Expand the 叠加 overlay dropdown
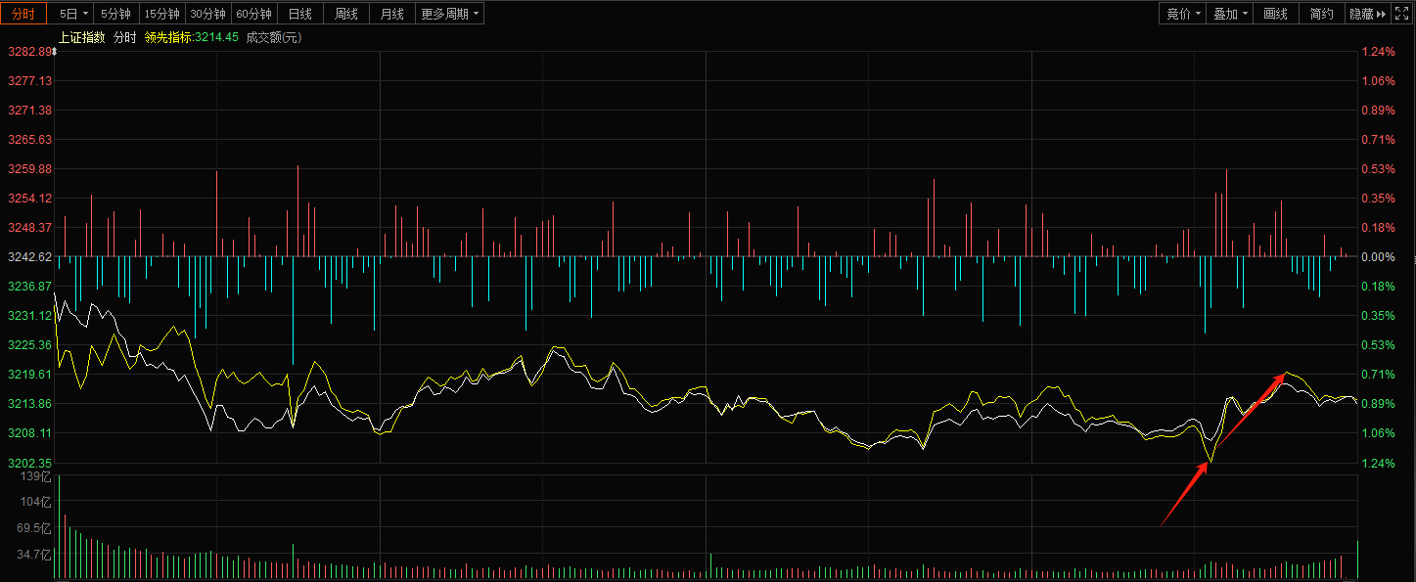1416x582 pixels. pyautogui.click(x=1230, y=14)
